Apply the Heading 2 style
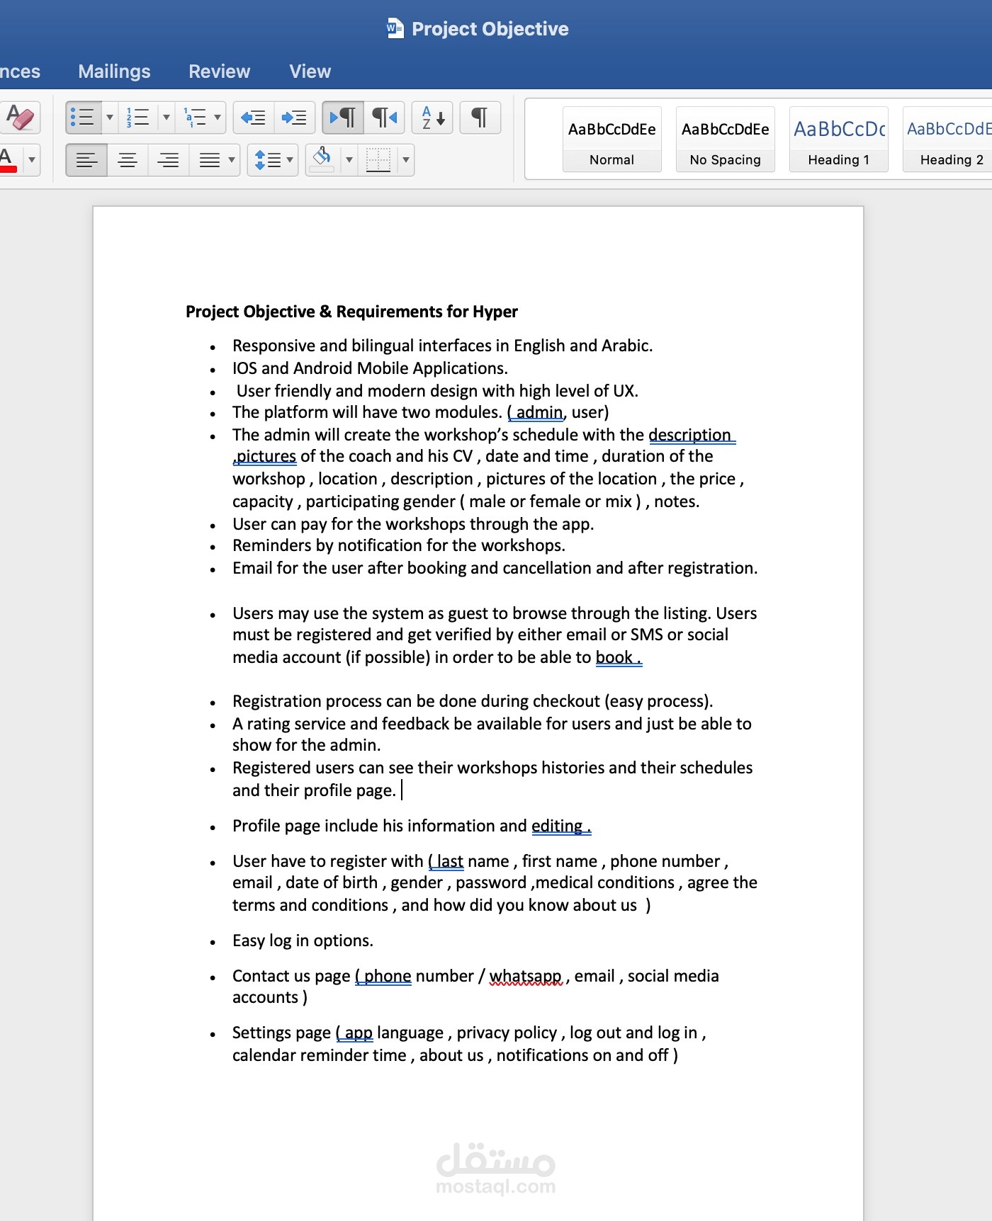 (948, 140)
